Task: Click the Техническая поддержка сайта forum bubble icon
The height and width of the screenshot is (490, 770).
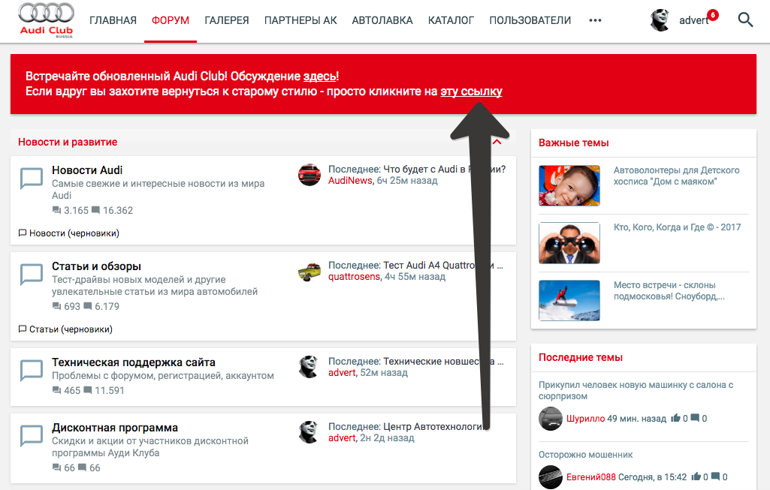Action: 32,371
